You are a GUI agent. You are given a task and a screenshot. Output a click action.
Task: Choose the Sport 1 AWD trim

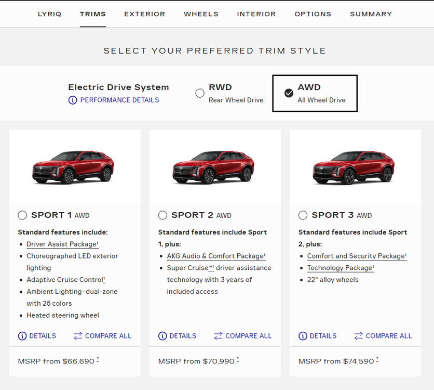tap(22, 215)
